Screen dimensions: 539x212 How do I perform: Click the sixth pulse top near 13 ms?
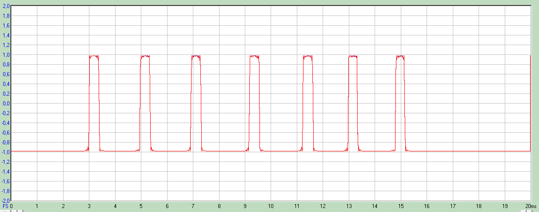pyautogui.click(x=353, y=56)
